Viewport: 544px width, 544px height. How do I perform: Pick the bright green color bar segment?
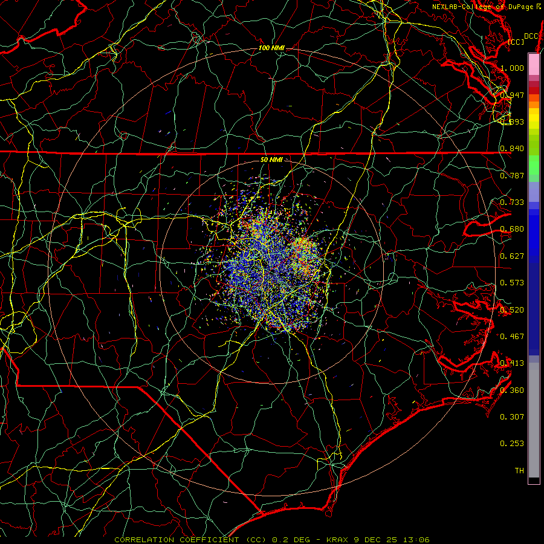click(534, 165)
